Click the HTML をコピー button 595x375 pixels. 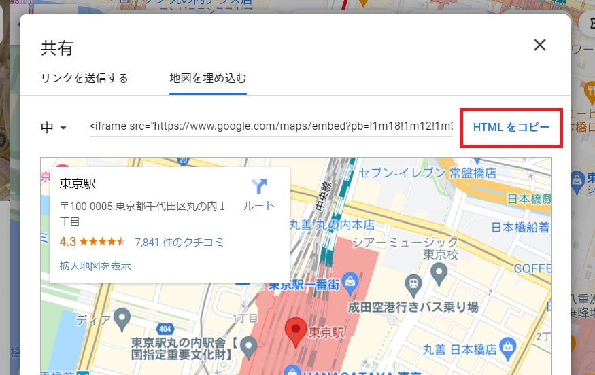(x=511, y=128)
